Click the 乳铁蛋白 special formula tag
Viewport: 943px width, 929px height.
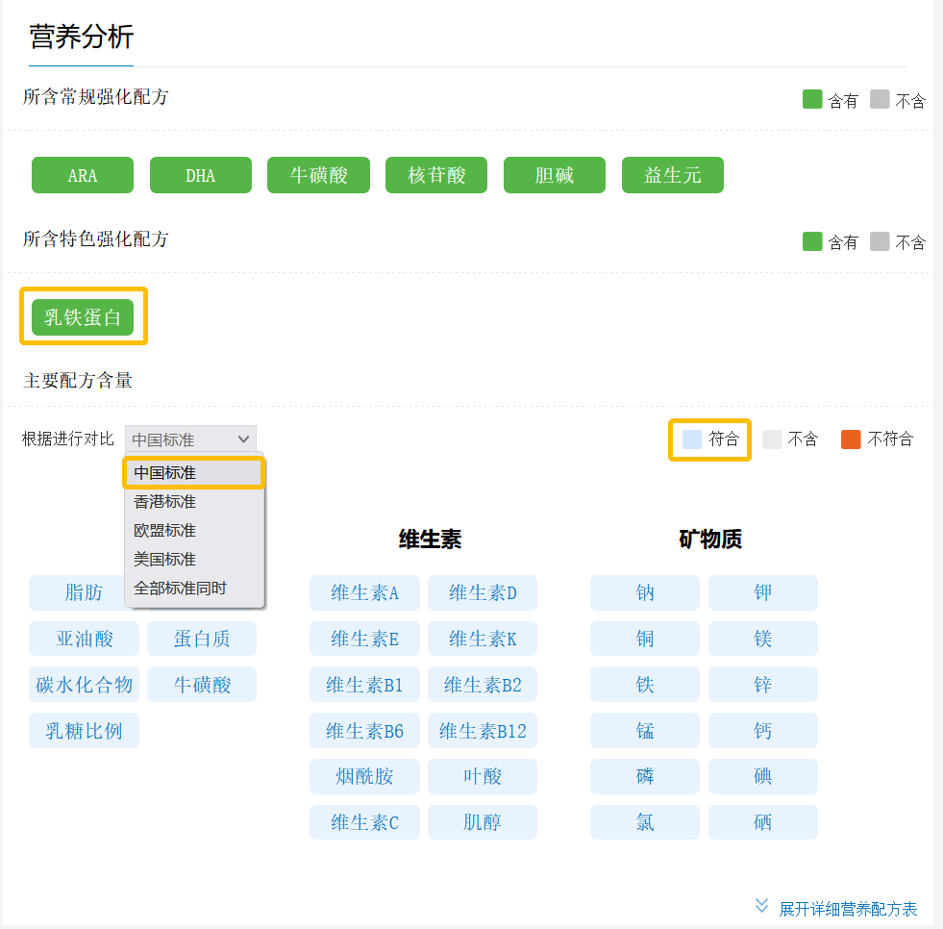pos(83,317)
